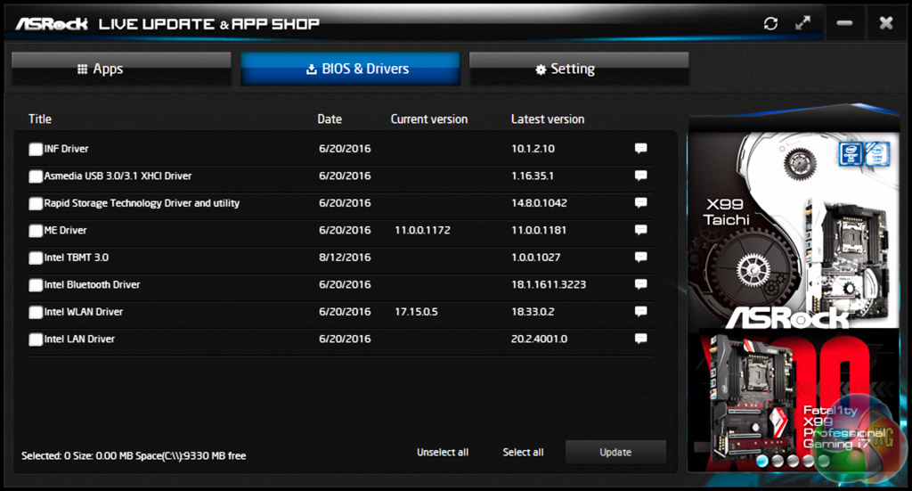Click Unselect all
The height and width of the screenshot is (491, 912).
point(443,452)
